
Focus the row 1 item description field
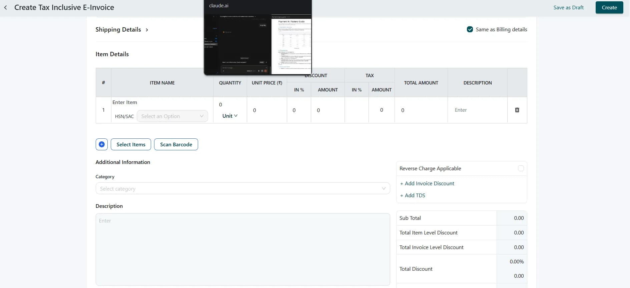(478, 110)
